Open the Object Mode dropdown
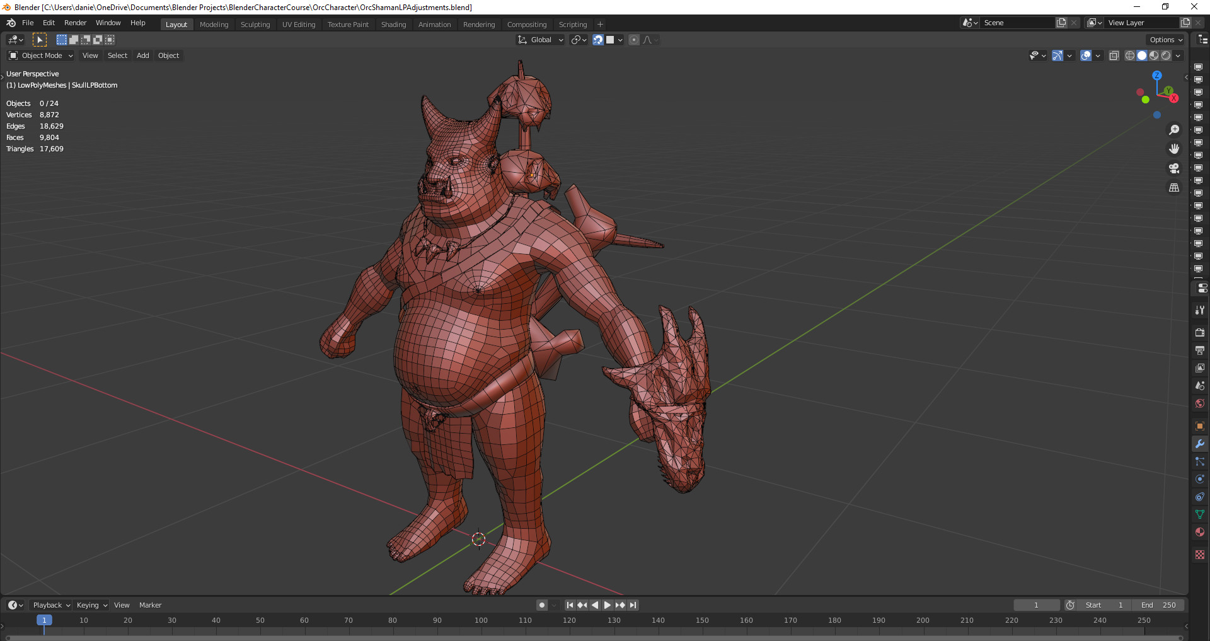Screen dimensions: 1210x641 coord(40,55)
